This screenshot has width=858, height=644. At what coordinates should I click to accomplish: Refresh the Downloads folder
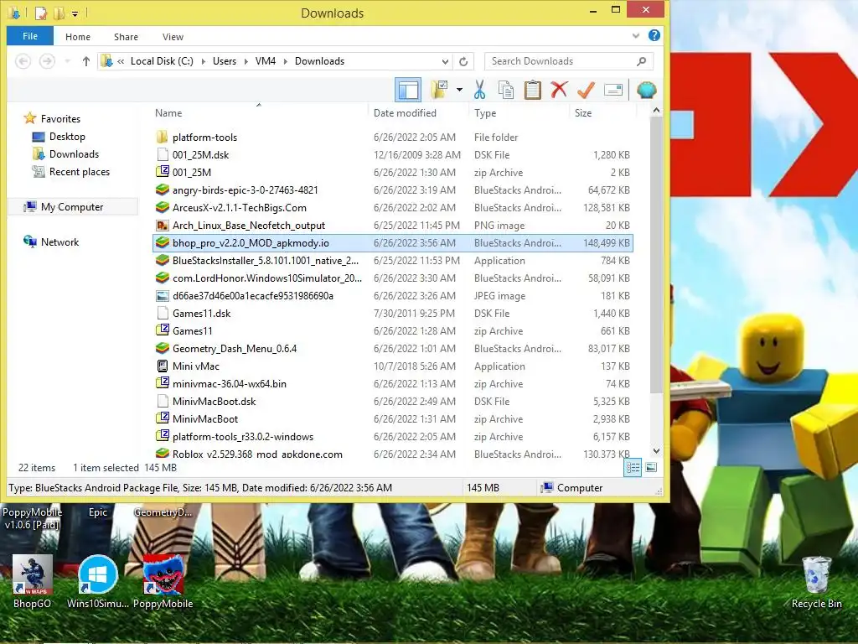pos(463,61)
